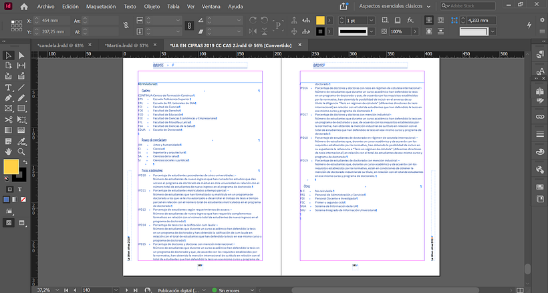Toggle constrain proportions chain link

click(189, 25)
